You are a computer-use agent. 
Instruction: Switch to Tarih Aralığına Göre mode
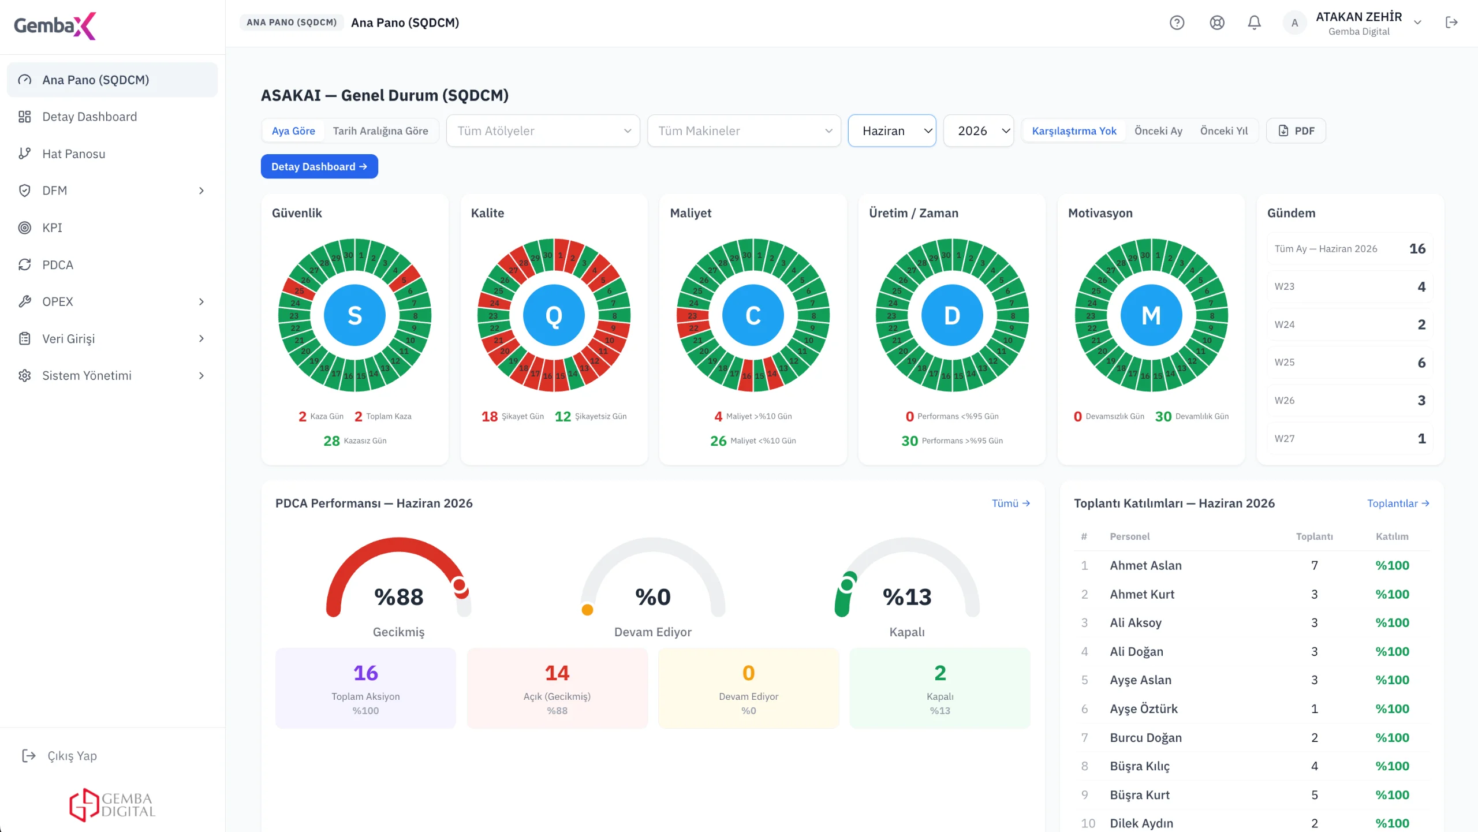[x=380, y=130]
